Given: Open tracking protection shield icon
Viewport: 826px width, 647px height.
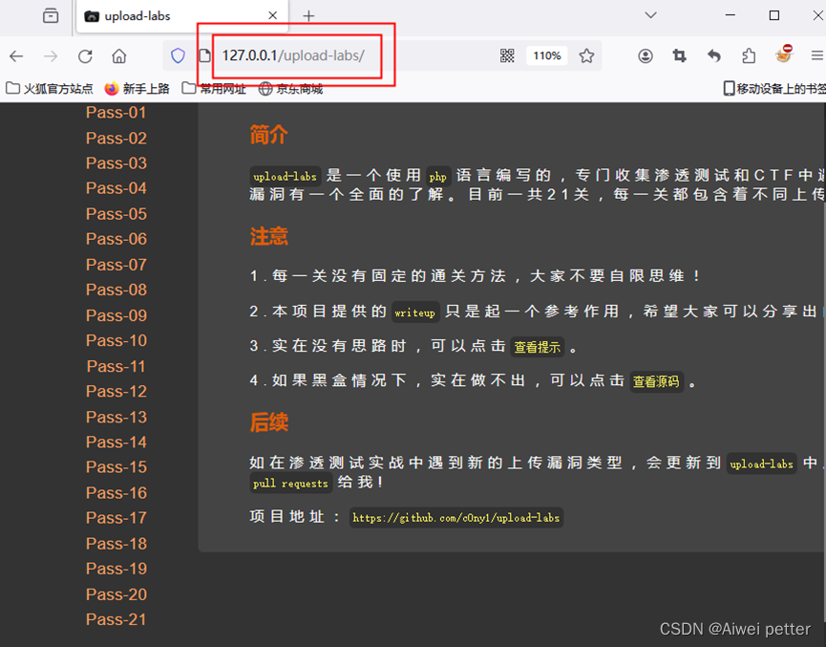Looking at the screenshot, I should coord(178,55).
